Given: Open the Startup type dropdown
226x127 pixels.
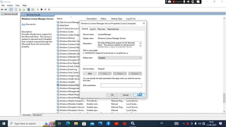Looking at the screenshot, I should click(120, 58).
